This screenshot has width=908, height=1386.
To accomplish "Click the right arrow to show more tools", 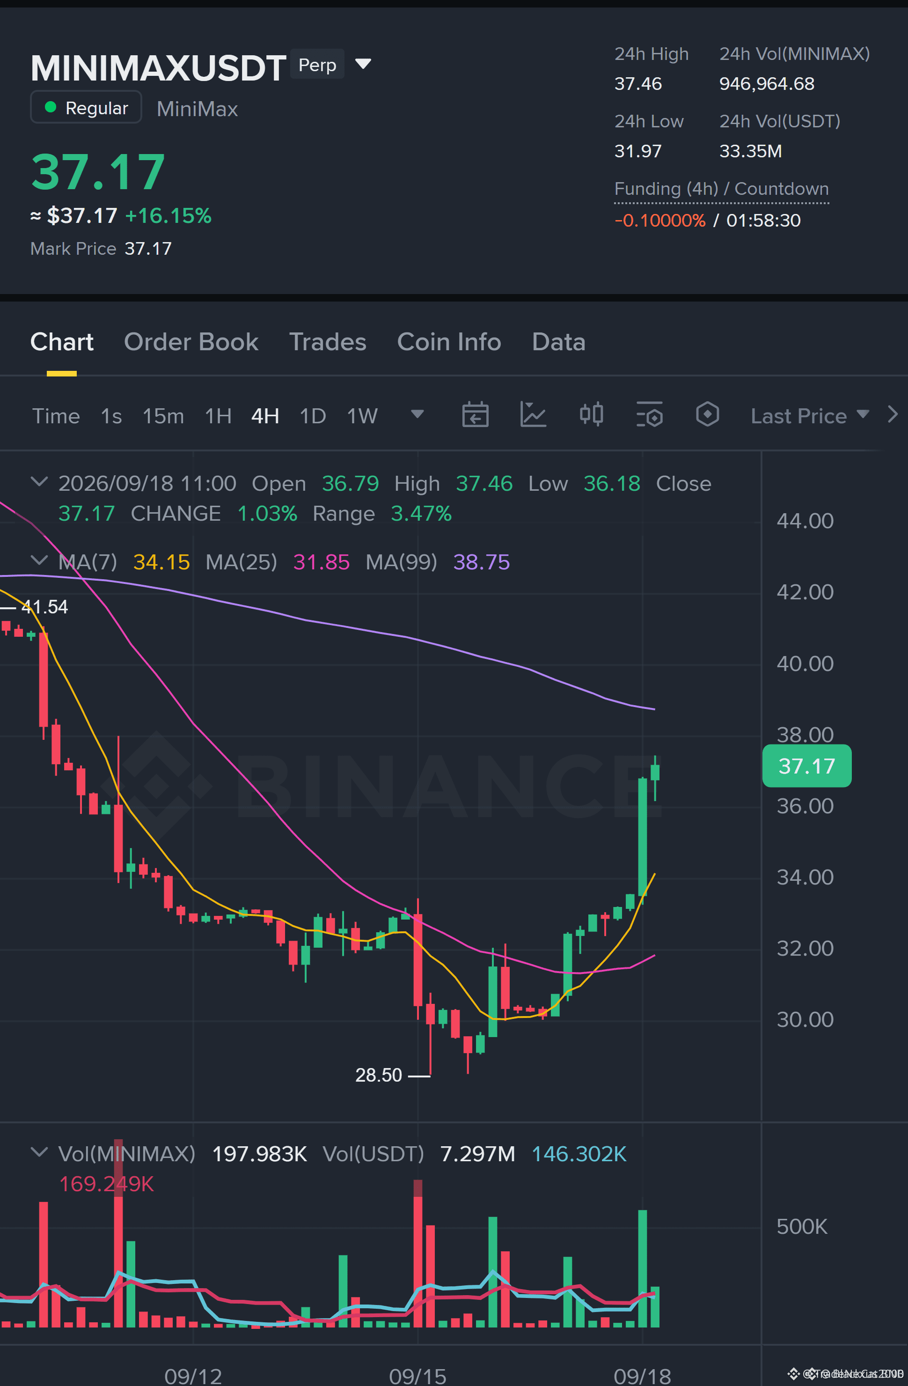I will pyautogui.click(x=892, y=415).
